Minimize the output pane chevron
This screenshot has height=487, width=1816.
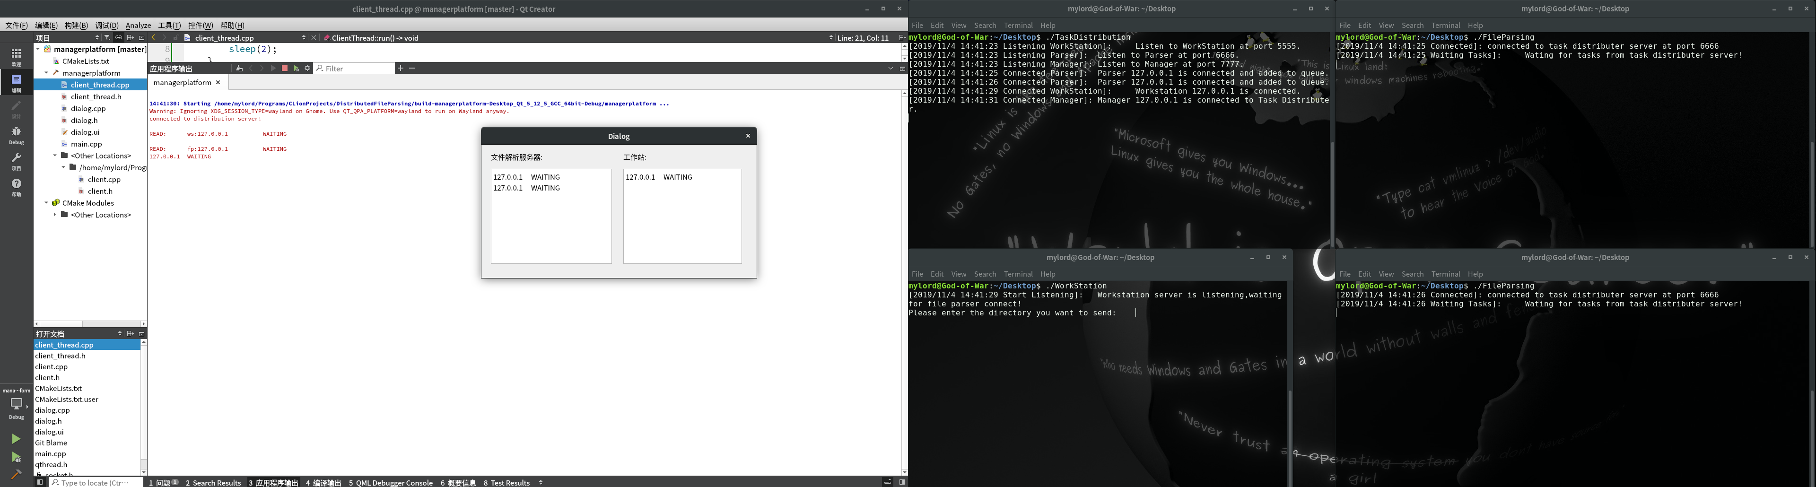pyautogui.click(x=891, y=69)
